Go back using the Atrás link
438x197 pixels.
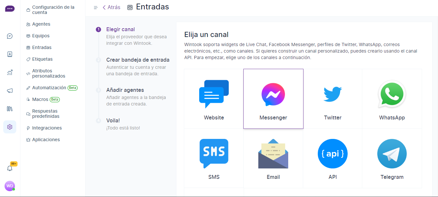tap(111, 7)
